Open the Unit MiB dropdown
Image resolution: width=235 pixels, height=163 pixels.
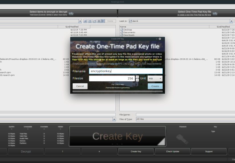click(x=155, y=79)
